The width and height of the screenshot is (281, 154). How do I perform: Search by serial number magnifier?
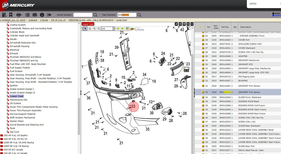[x=95, y=15]
